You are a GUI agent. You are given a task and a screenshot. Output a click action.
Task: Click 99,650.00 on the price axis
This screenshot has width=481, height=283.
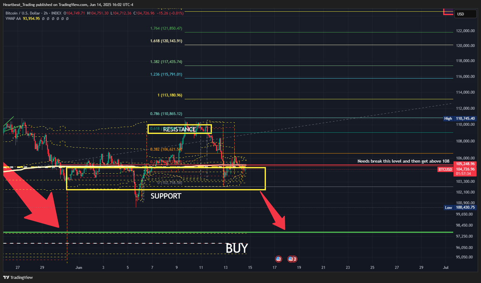464,214
